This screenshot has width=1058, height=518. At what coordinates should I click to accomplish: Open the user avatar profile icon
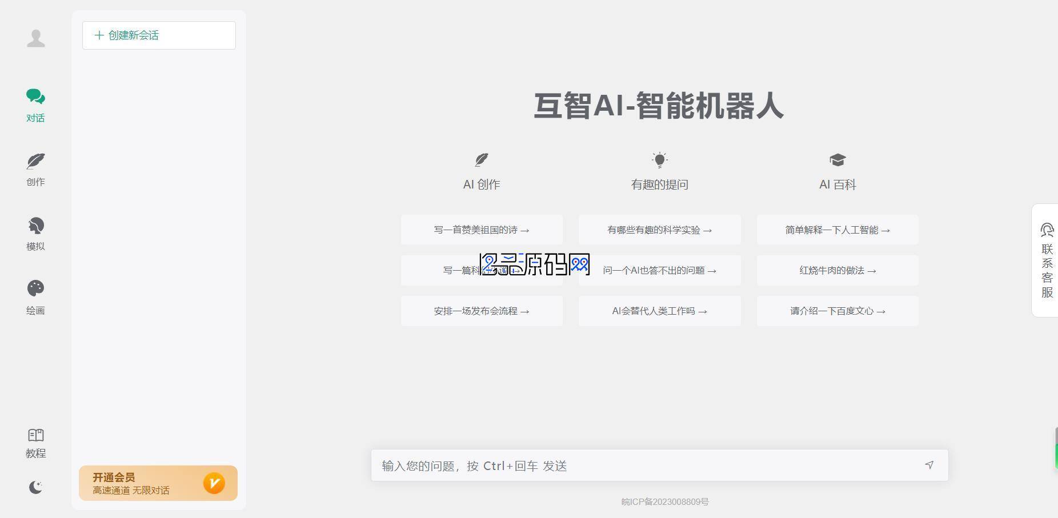coord(36,38)
